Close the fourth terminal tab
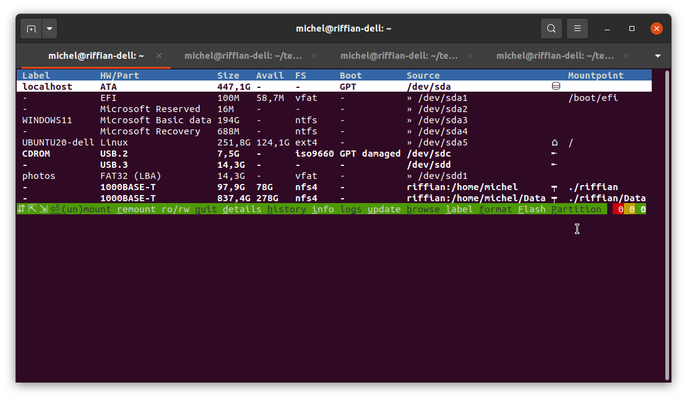The width and height of the screenshot is (687, 400). 626,56
